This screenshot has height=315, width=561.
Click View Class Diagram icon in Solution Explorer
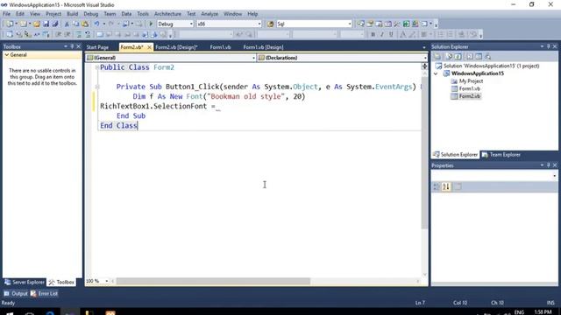pyautogui.click(x=487, y=56)
